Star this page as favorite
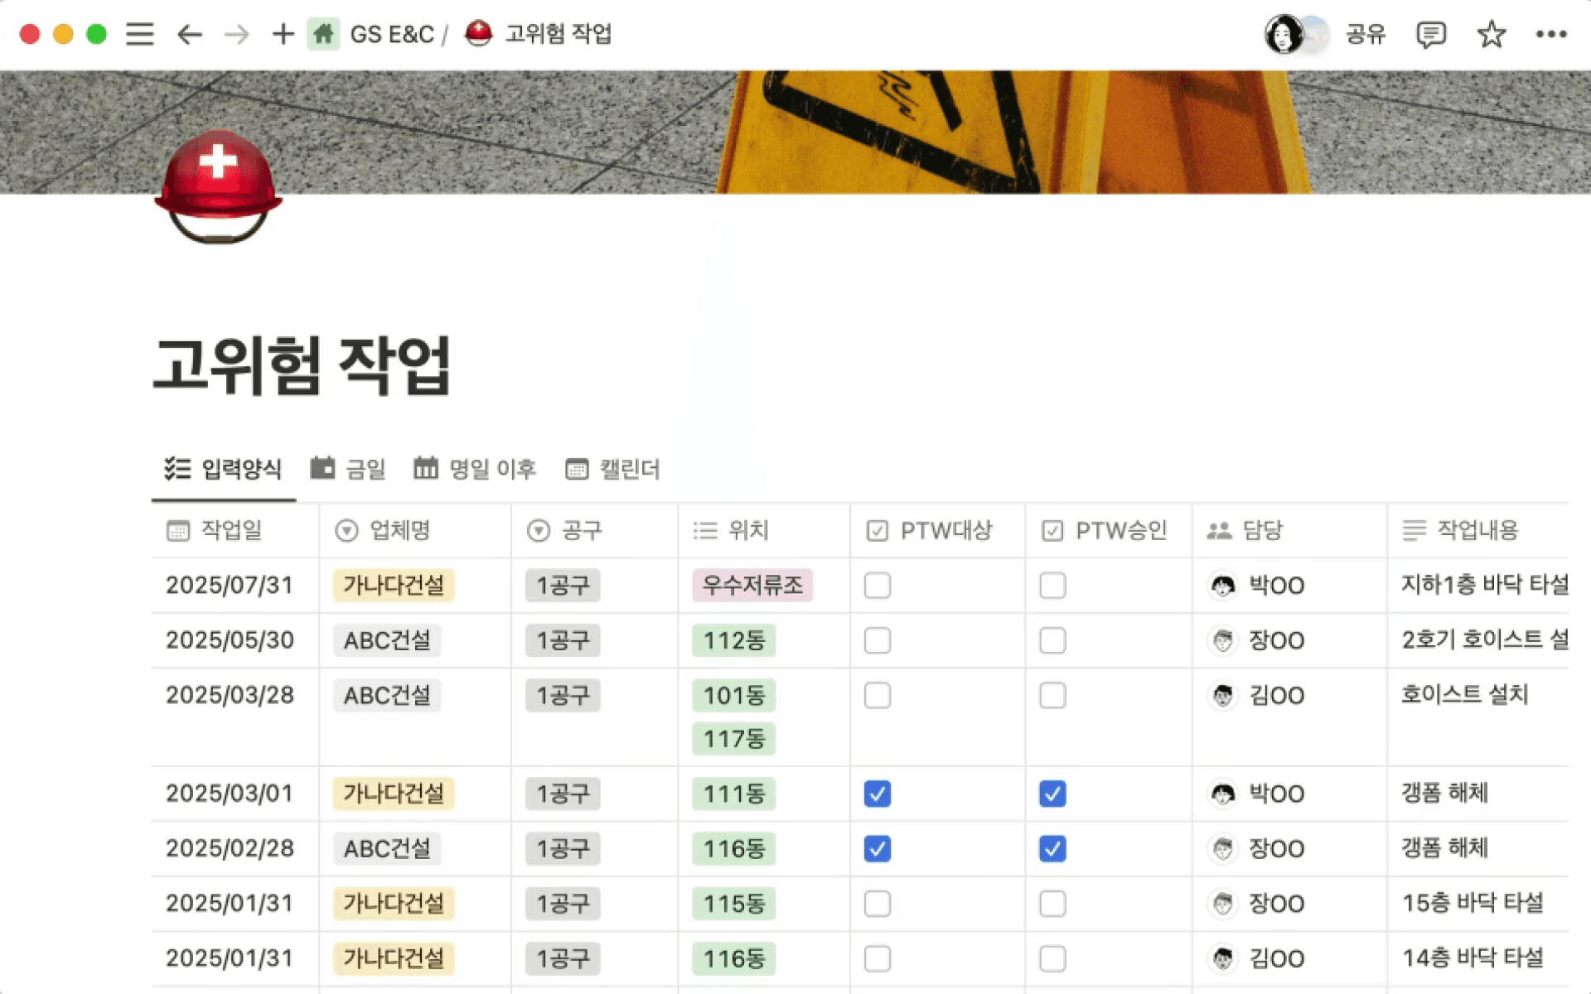The width and height of the screenshot is (1591, 994). 1491,34
